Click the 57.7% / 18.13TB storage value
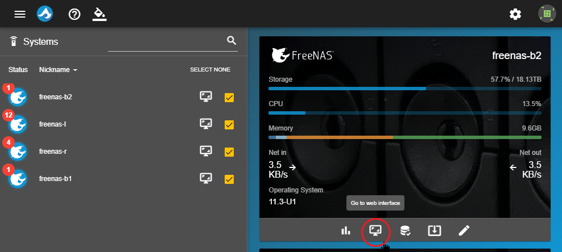The height and width of the screenshot is (252, 562). pyautogui.click(x=516, y=79)
